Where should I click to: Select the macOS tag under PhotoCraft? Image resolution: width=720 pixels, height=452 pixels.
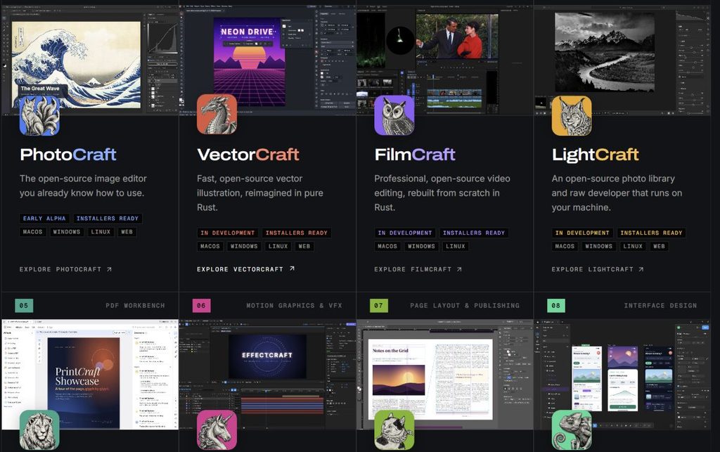coord(32,232)
